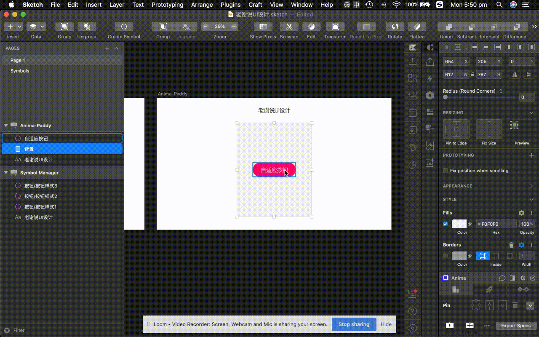This screenshot has width=539, height=337.
Task: Open the Borders color swatch
Action: click(459, 256)
